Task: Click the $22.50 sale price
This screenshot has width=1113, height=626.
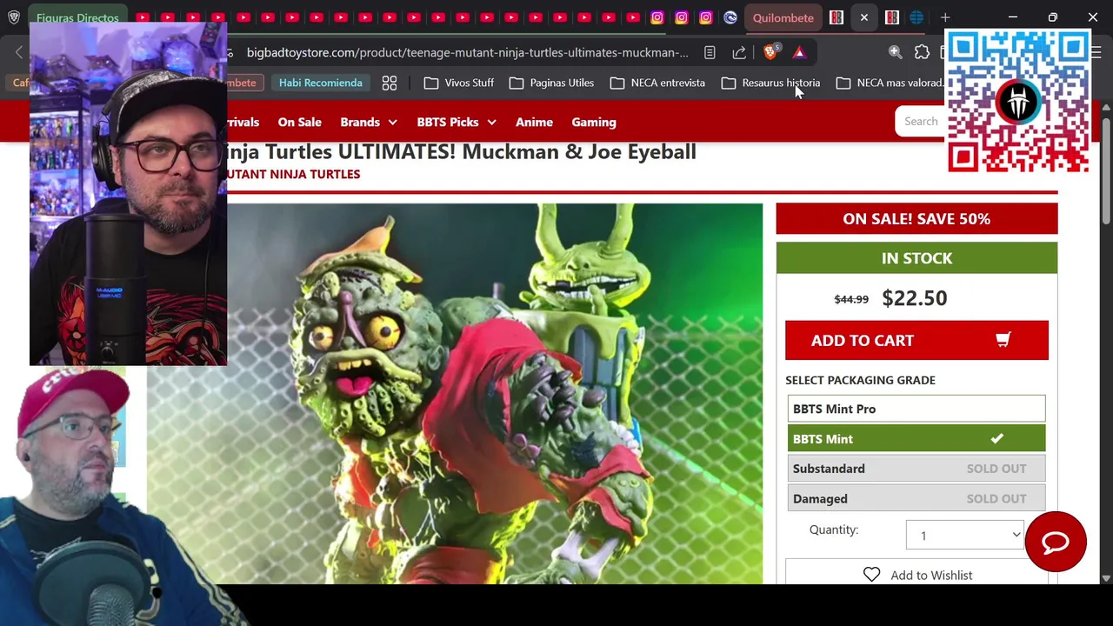Action: click(914, 298)
